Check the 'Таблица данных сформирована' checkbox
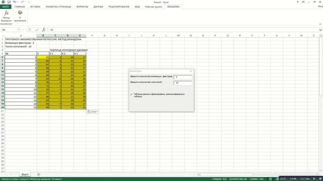Image resolution: width=323 pixels, height=181 pixels. tap(132, 95)
